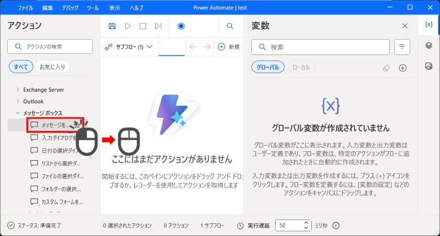Viewport: 440px width, 236px height.
Task: Collapse the メッセージ ボックス group
Action: (x=18, y=113)
